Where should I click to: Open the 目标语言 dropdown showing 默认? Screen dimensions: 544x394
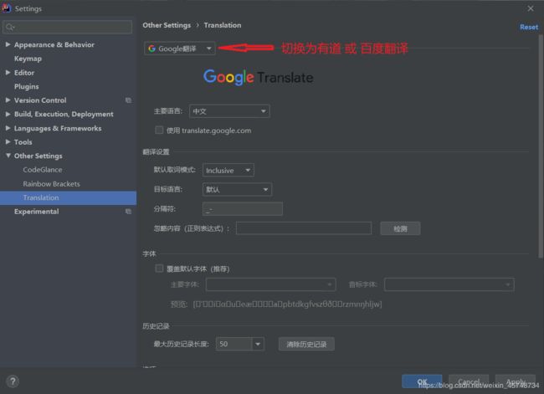click(x=237, y=189)
